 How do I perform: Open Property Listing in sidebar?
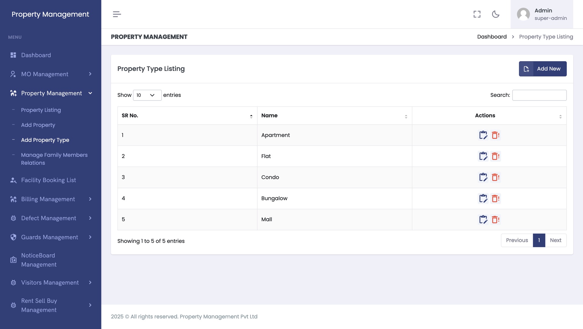pyautogui.click(x=41, y=110)
